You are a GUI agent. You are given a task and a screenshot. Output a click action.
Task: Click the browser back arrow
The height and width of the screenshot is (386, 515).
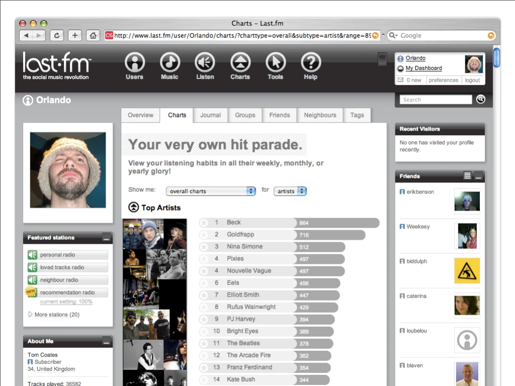pyautogui.click(x=26, y=36)
